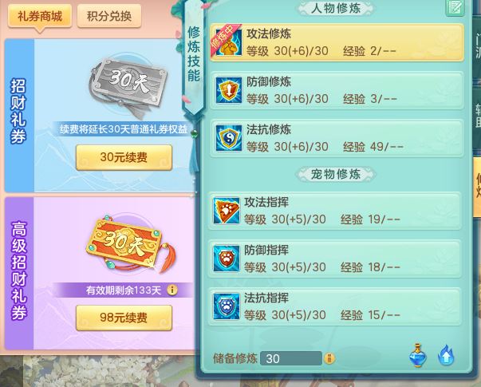Image resolution: width=481 pixels, height=387 pixels.
Task: Select the 攻法修炼 training row
Action: pyautogui.click(x=337, y=42)
